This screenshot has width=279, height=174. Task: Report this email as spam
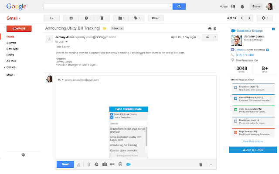coord(86,18)
